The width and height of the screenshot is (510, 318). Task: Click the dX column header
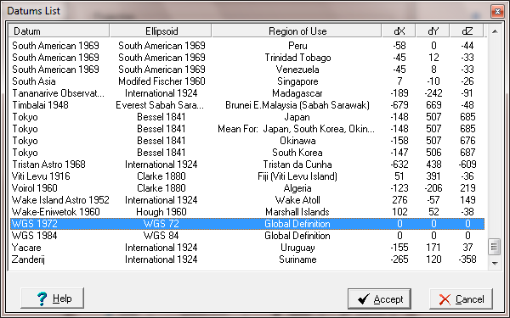pos(399,31)
